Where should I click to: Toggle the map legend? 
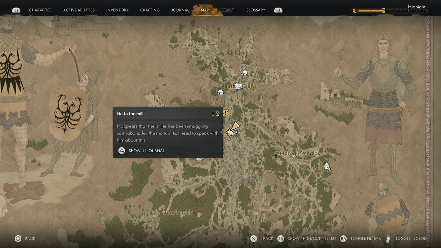[406, 238]
